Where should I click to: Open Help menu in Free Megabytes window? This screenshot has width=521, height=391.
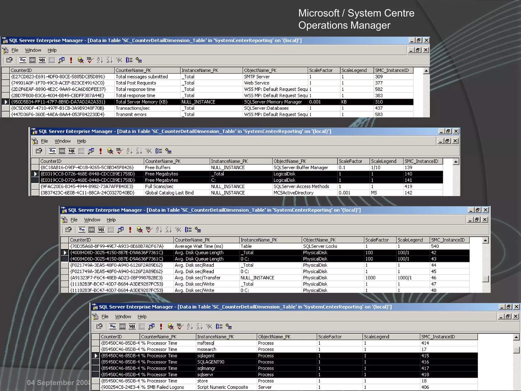81,141
